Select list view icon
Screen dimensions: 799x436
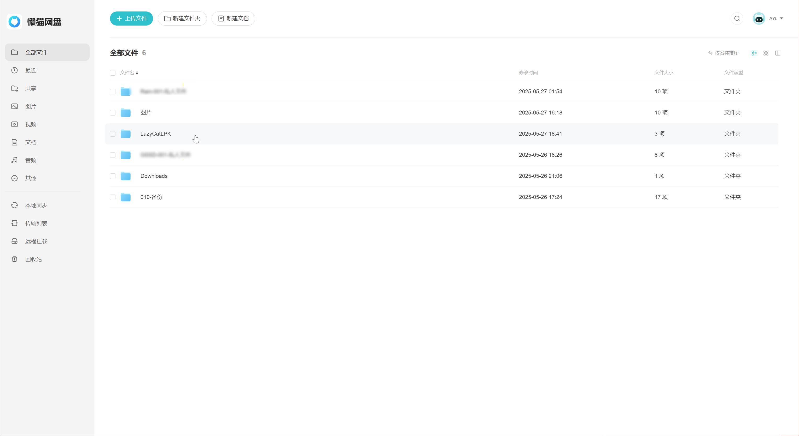coord(754,53)
